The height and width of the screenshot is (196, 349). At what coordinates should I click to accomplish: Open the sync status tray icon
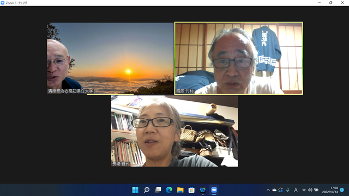280,190
